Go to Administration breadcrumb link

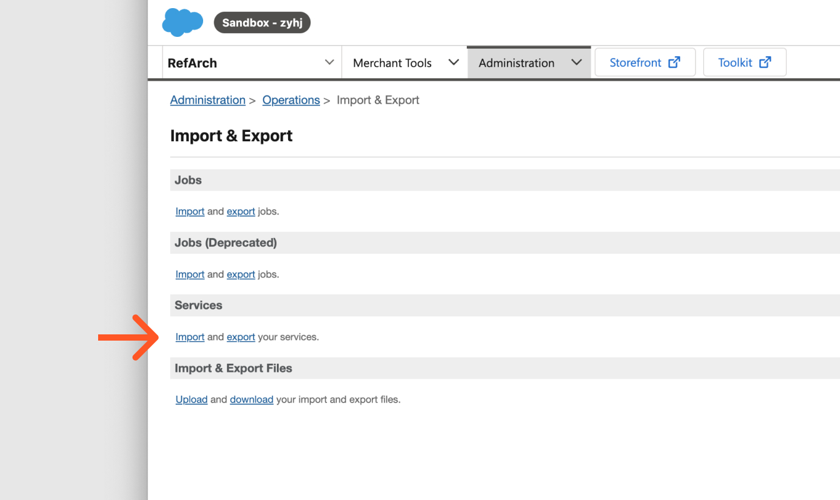click(207, 100)
